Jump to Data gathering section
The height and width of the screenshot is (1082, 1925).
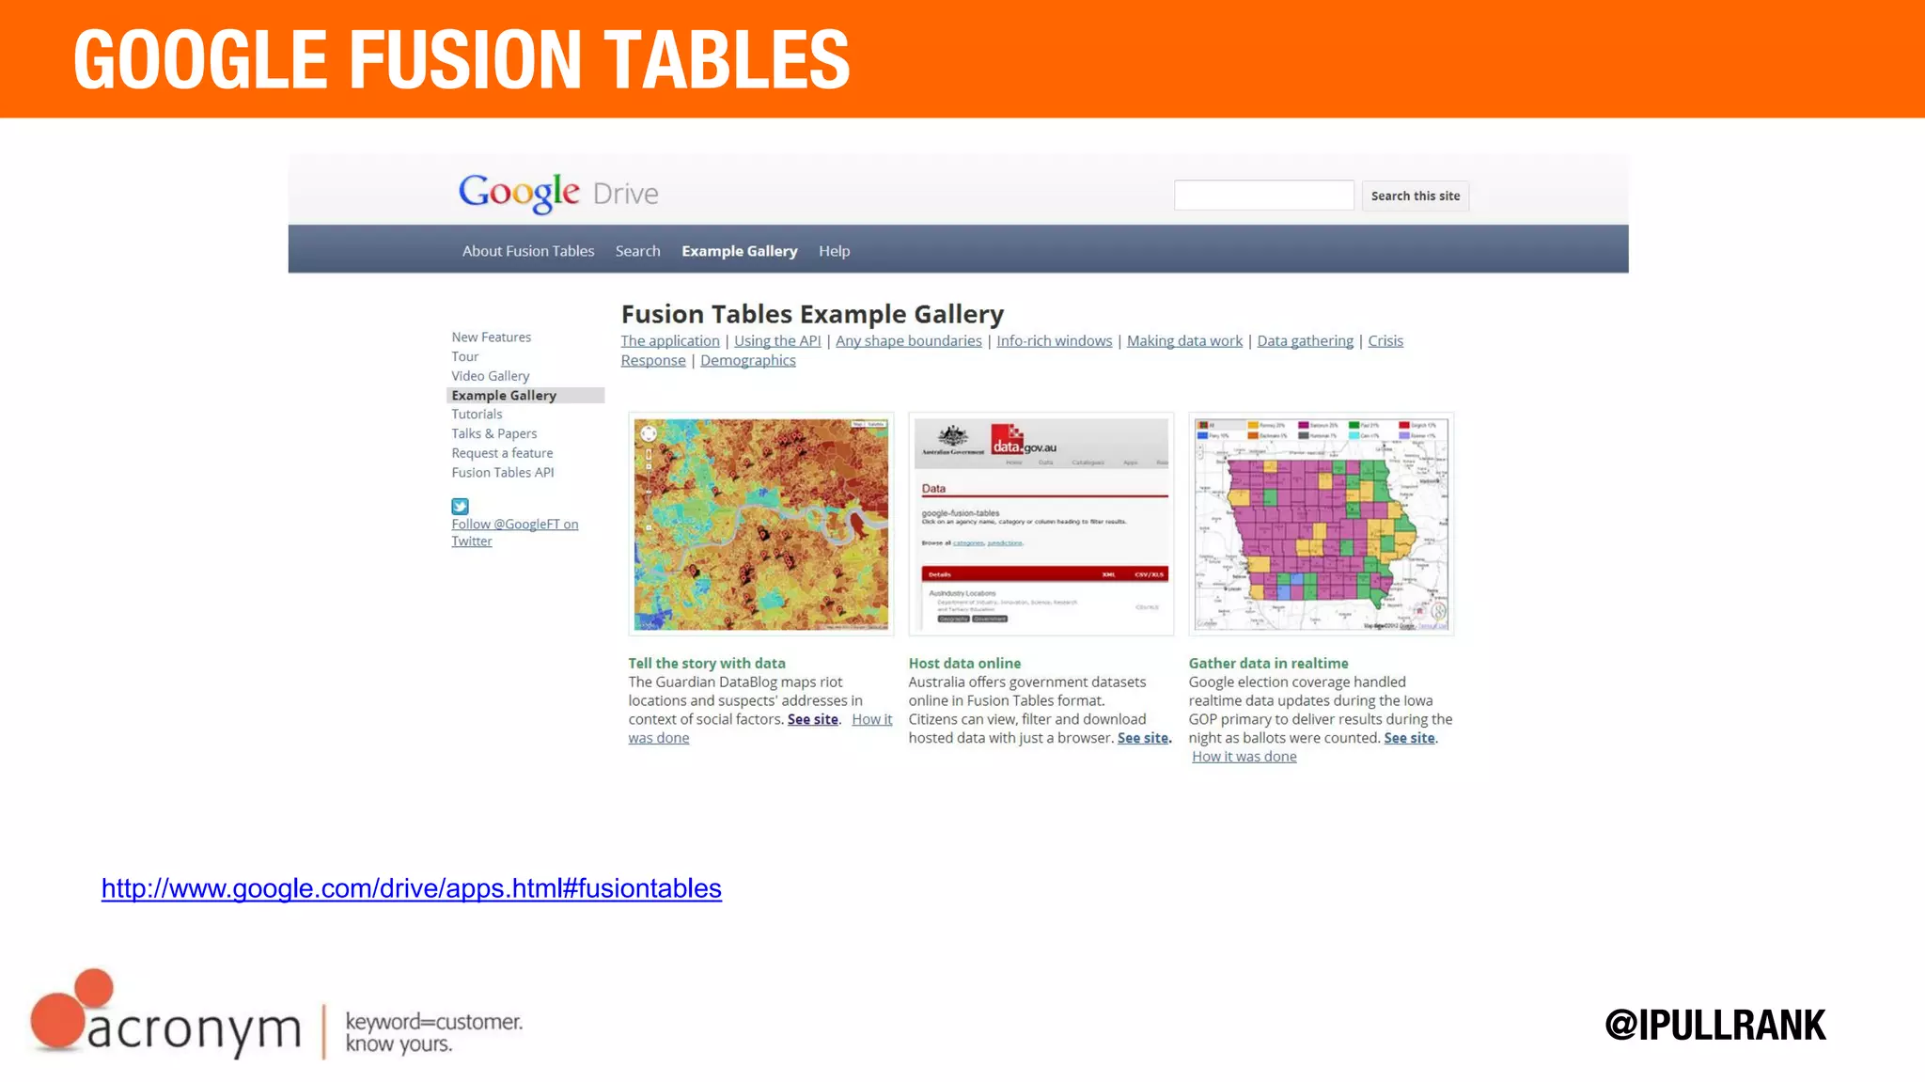click(1305, 341)
